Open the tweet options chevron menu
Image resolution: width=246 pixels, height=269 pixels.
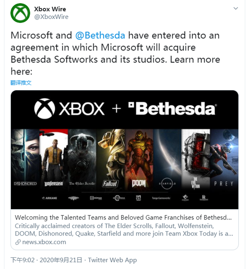(x=236, y=9)
